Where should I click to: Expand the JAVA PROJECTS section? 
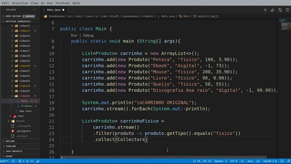click(14, 151)
